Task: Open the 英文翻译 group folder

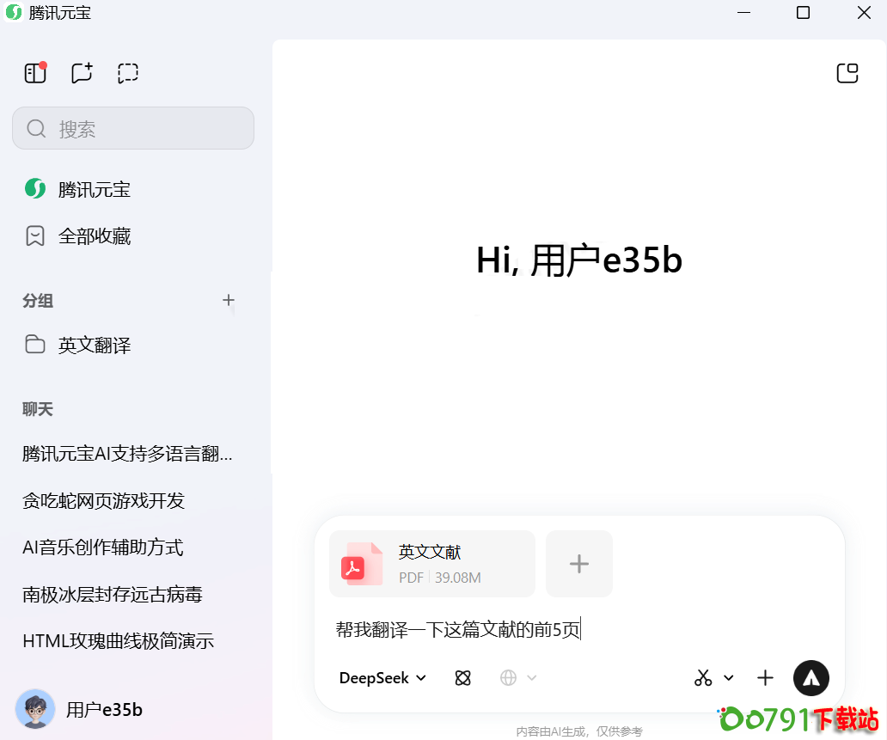Action: [95, 346]
